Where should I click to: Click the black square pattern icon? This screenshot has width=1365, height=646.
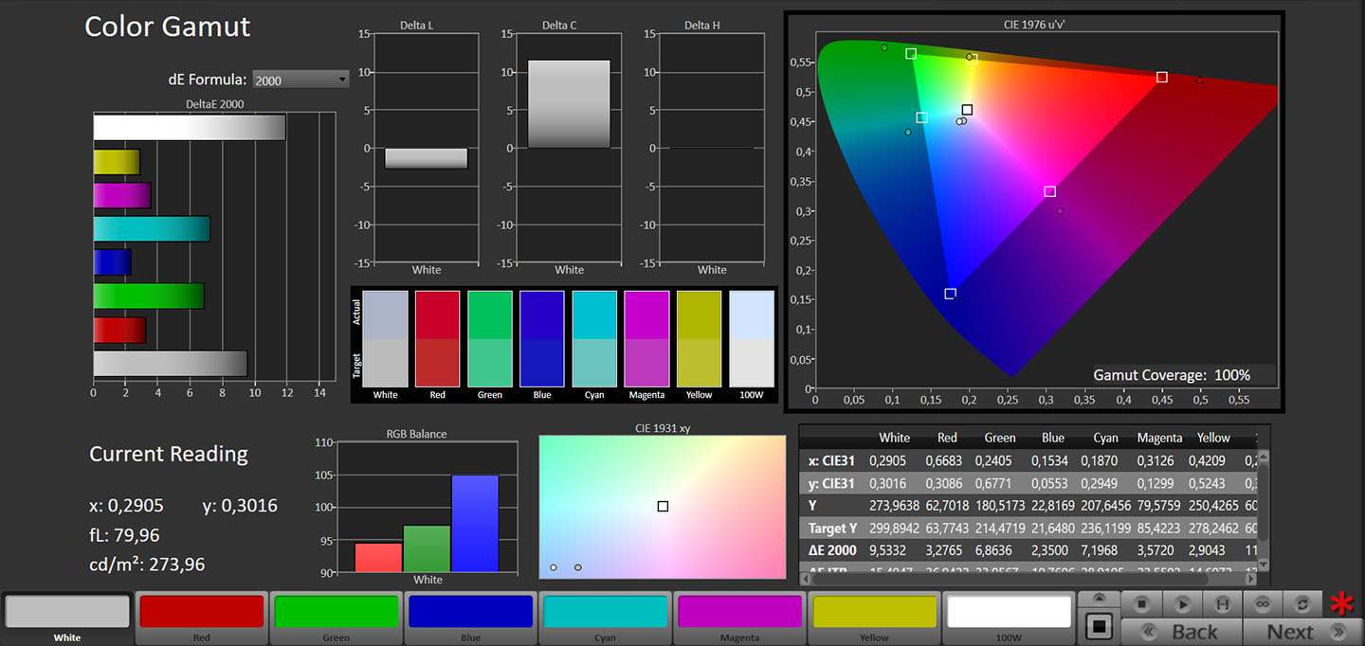1099,625
